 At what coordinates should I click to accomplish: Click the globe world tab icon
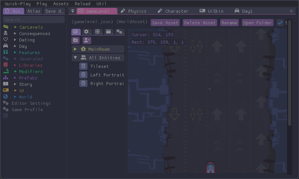[x=76, y=32]
